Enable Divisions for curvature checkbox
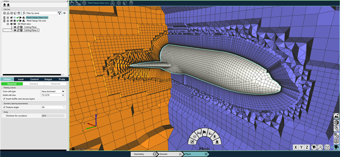The image size is (340, 157). pyautogui.click(x=4, y=116)
